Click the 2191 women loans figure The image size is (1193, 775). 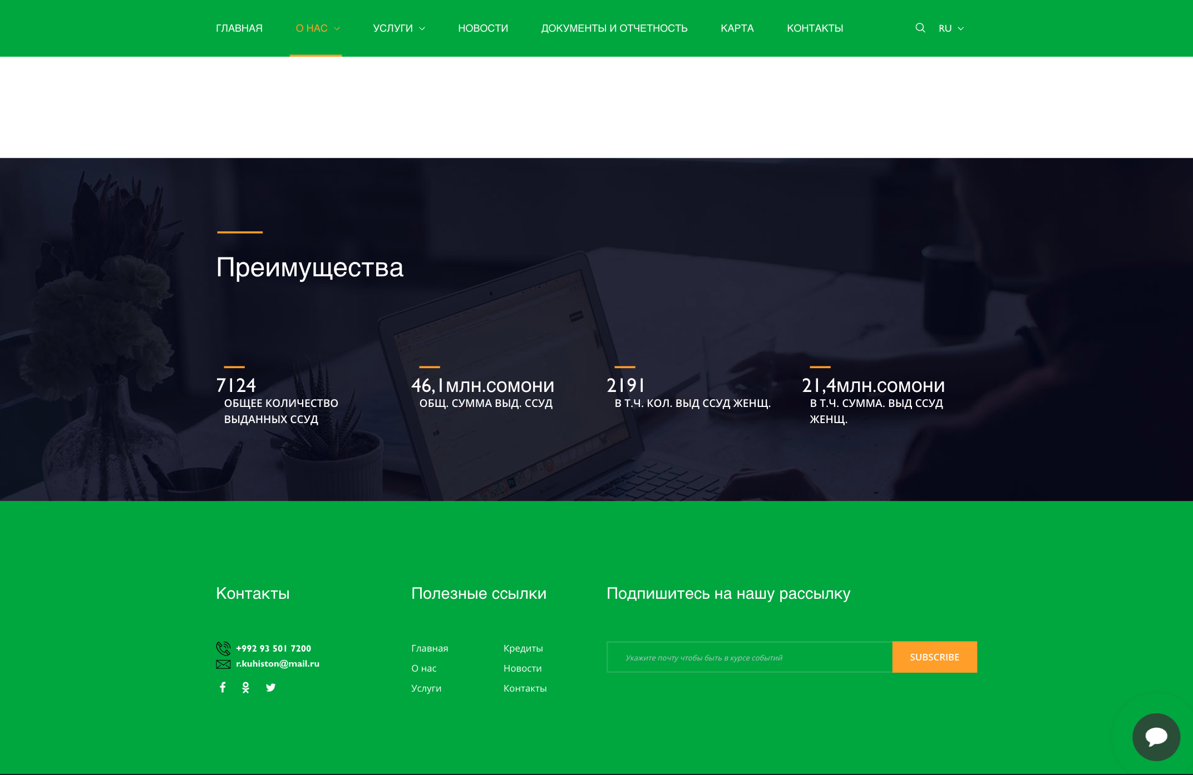[625, 385]
